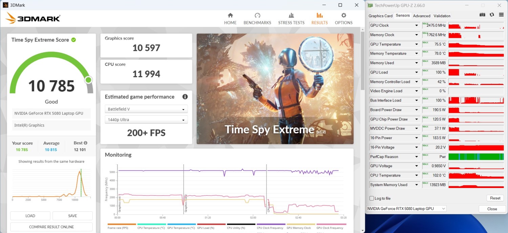
Task: Take a GPU-Z screenshot with camera icon
Action: (482, 15)
